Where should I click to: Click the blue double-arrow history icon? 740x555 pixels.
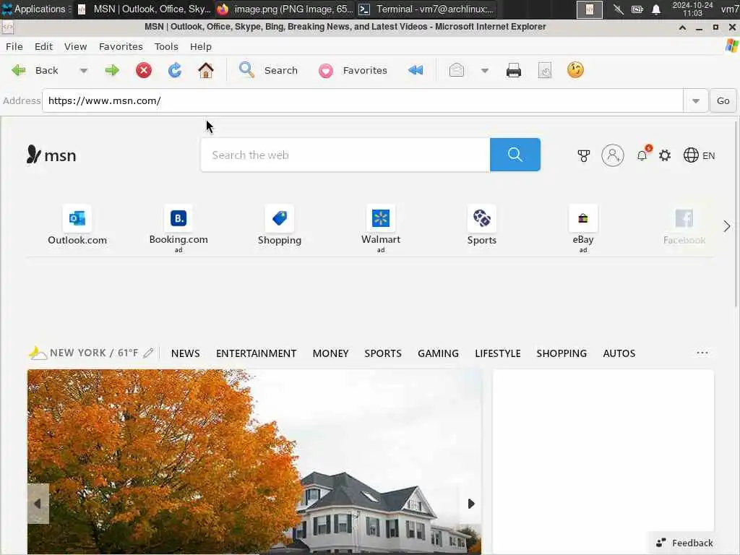click(416, 70)
